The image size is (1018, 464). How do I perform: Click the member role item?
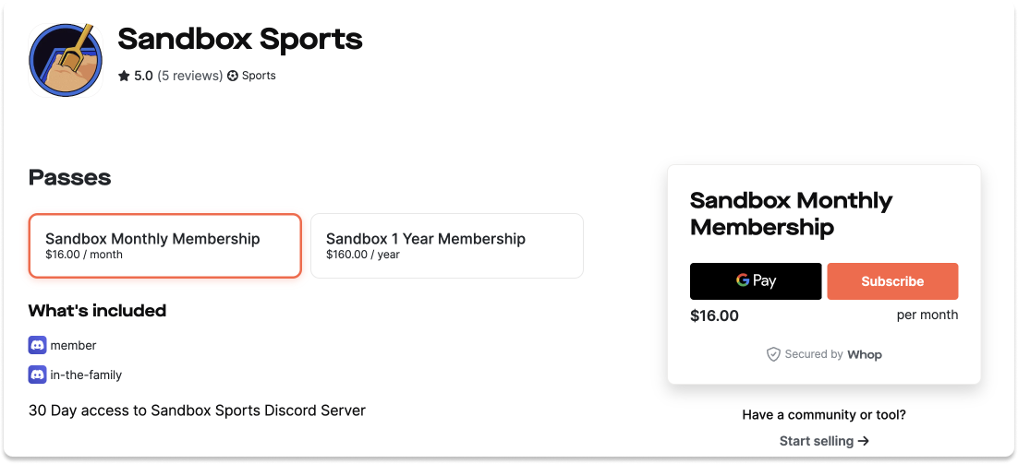[62, 345]
